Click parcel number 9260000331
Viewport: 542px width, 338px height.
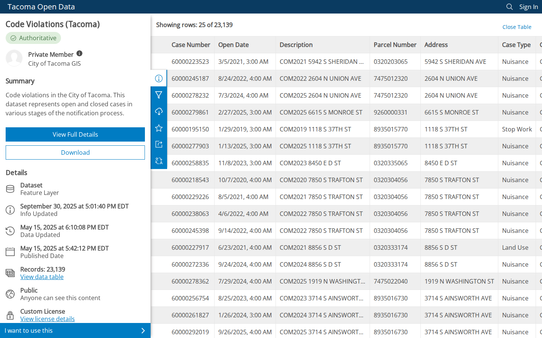[391, 112]
